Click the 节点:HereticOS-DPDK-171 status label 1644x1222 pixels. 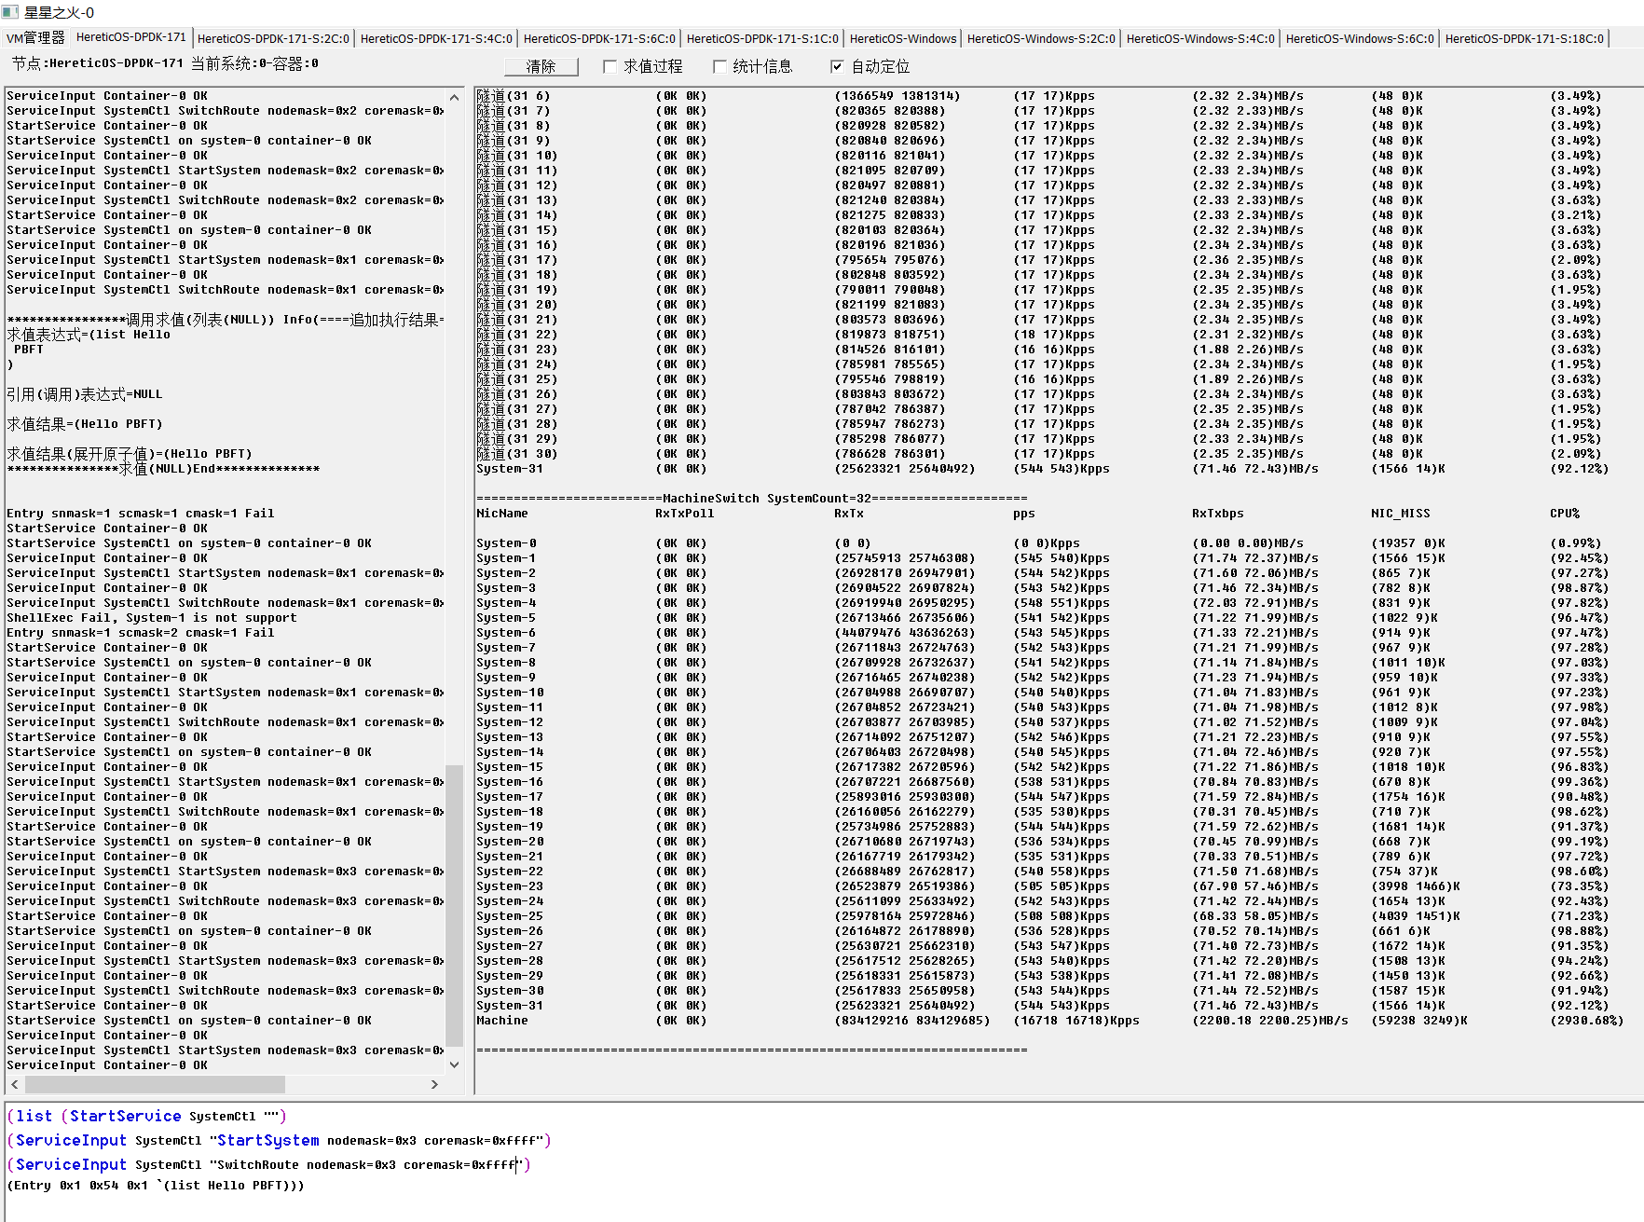(x=165, y=63)
